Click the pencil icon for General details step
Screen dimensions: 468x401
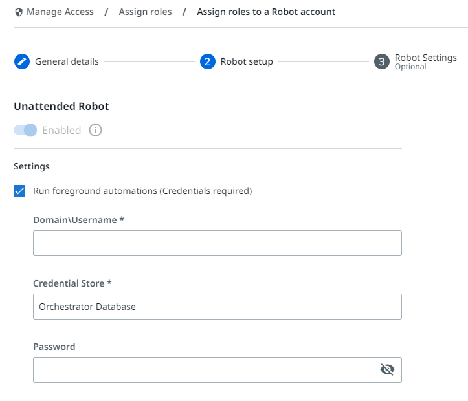tap(22, 61)
